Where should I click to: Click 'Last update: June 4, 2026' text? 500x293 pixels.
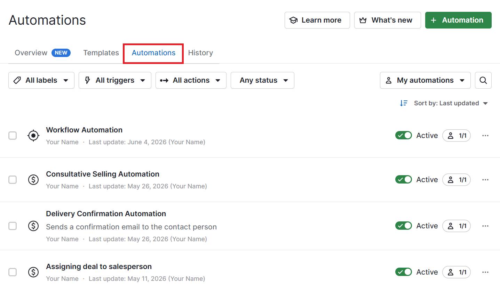pos(127,142)
